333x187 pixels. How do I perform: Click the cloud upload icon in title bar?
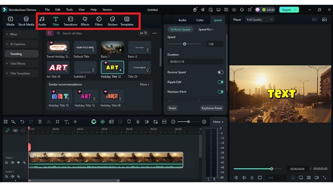234,10
